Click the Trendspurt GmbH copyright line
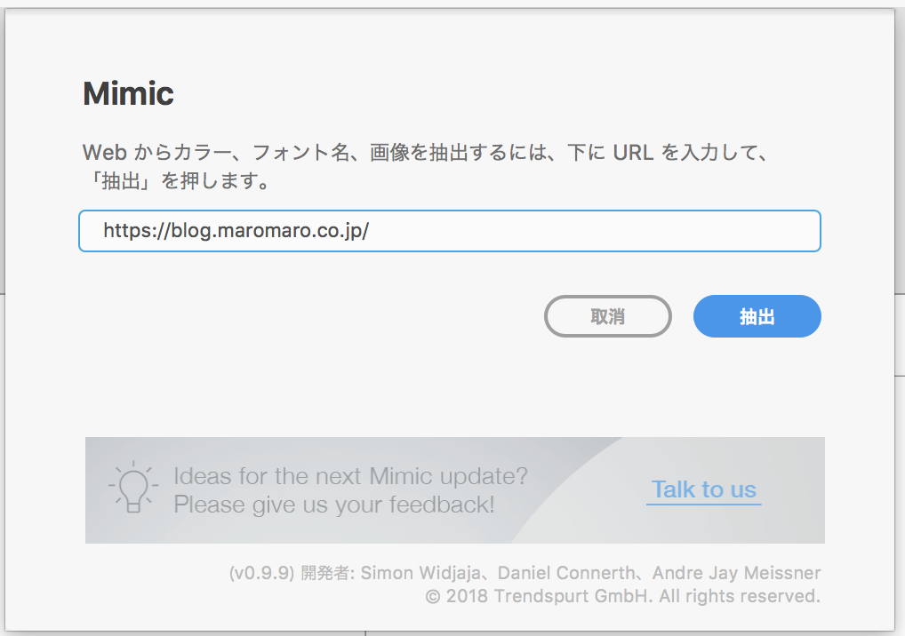Viewport: 905px width, 636px height. (623, 596)
